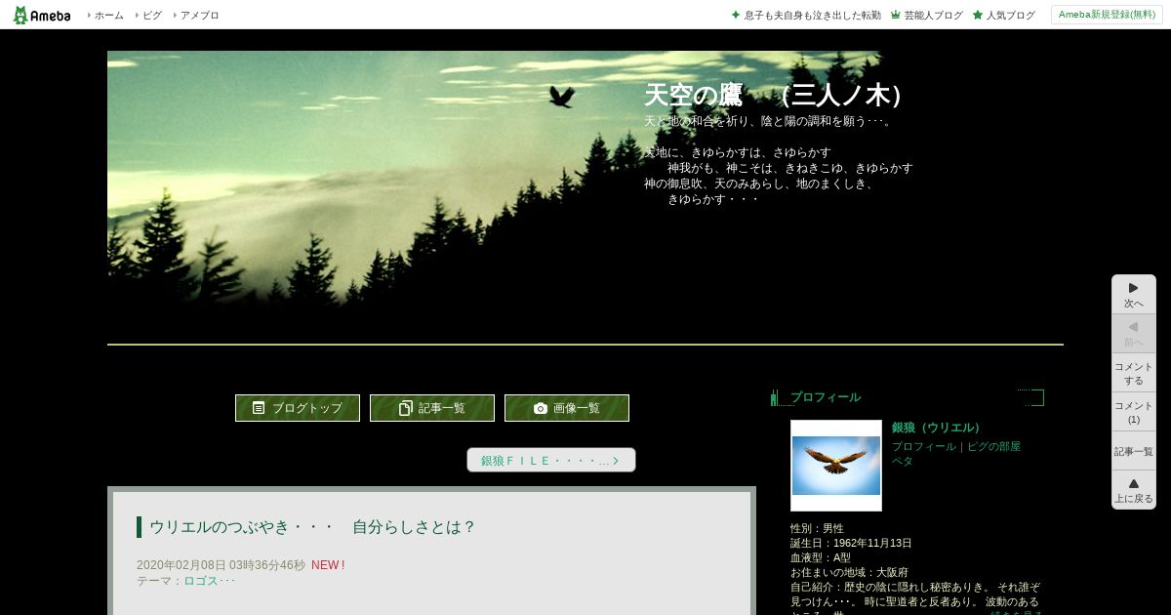This screenshot has height=615, width=1171.
Task: Click ペタ link in profile
Action: pyautogui.click(x=903, y=461)
